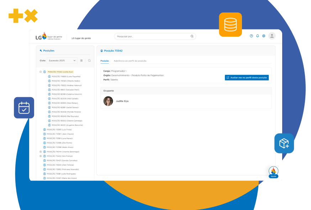Click the calendar check floating icon

click(24, 107)
